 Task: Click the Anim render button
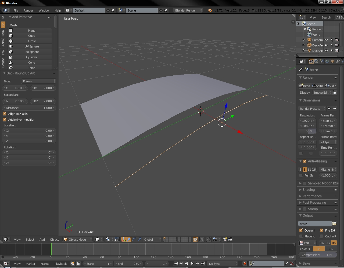317,86
